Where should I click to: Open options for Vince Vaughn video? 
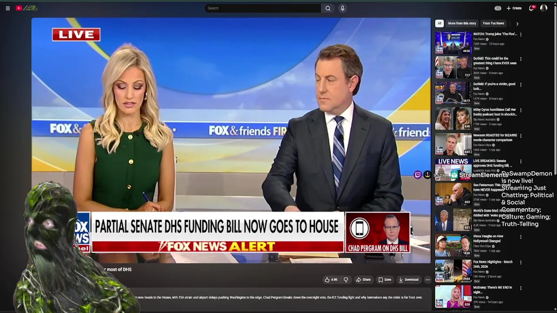tap(520, 237)
